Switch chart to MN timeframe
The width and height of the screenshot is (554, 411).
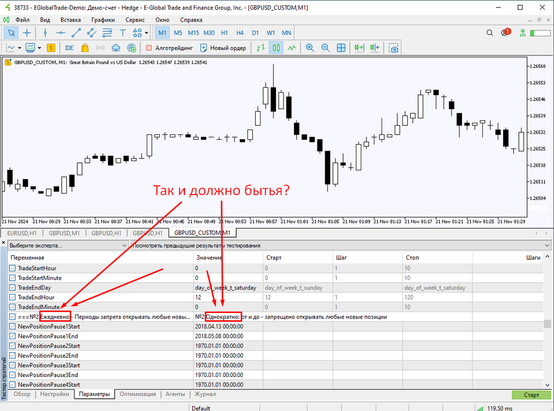coord(286,33)
